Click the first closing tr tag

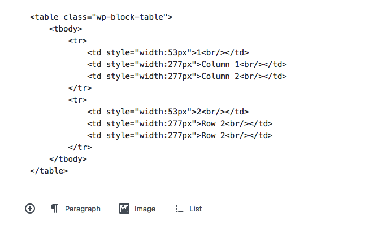[x=80, y=88]
